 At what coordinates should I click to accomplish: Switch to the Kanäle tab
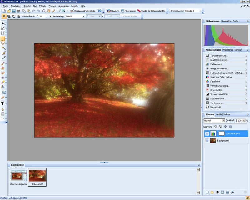point(218,114)
